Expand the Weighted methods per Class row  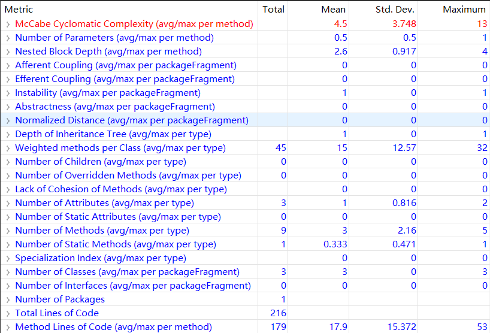[8, 148]
